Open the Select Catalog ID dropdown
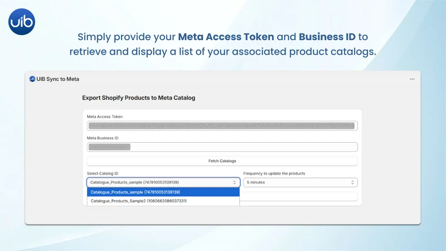 tap(163, 182)
